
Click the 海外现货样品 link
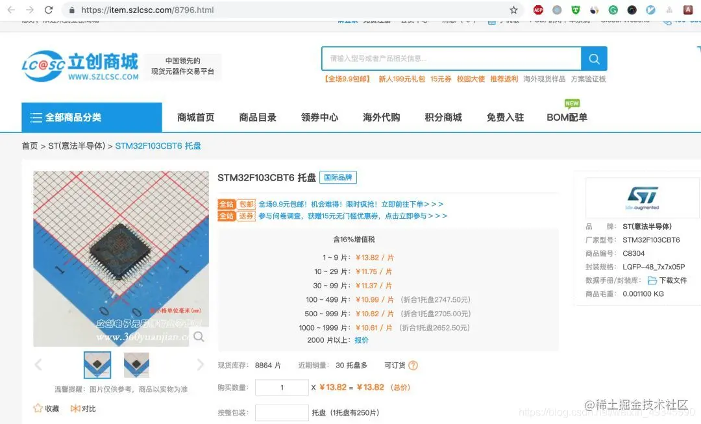[x=544, y=79]
